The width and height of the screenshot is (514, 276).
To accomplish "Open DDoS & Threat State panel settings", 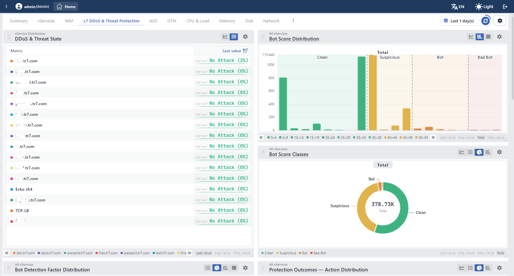I will [x=245, y=37].
